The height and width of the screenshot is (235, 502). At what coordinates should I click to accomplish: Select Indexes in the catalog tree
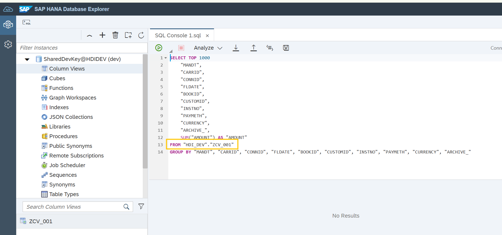[x=59, y=107]
